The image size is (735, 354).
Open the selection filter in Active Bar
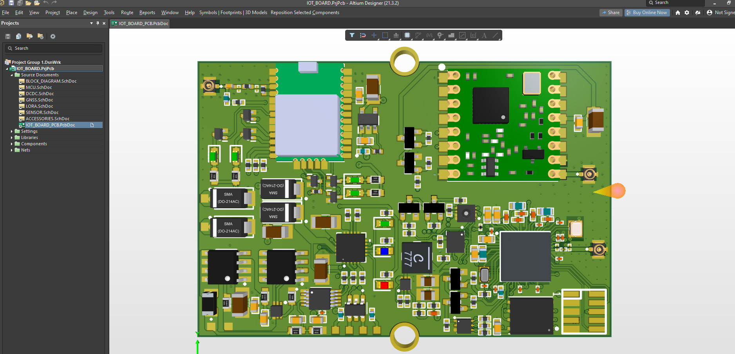pyautogui.click(x=352, y=36)
